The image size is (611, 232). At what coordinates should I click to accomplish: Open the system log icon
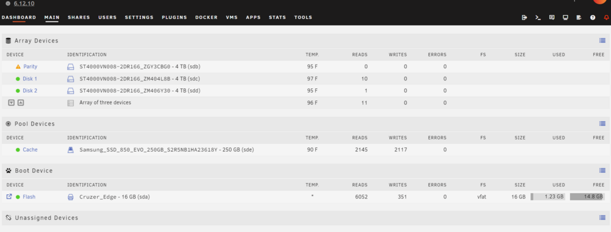pos(579,18)
